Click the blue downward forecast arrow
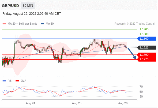This screenshot has height=108, width=158. pos(132,53)
